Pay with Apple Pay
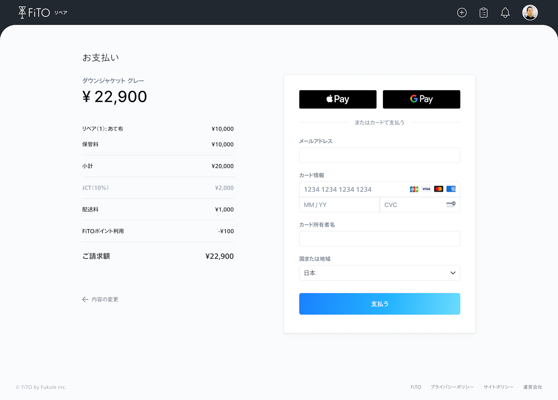 pyautogui.click(x=338, y=99)
